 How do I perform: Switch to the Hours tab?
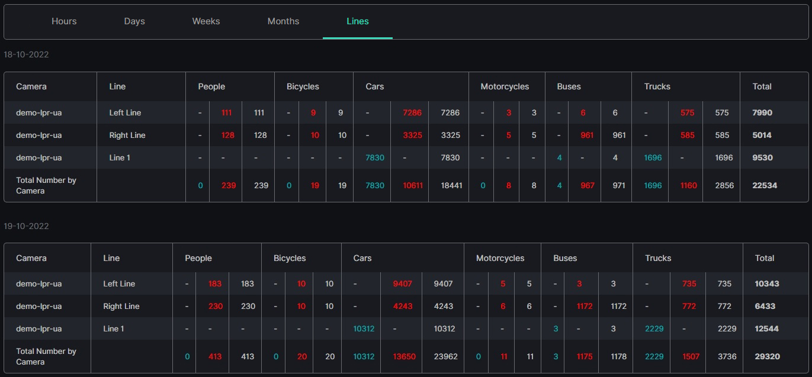(x=64, y=21)
